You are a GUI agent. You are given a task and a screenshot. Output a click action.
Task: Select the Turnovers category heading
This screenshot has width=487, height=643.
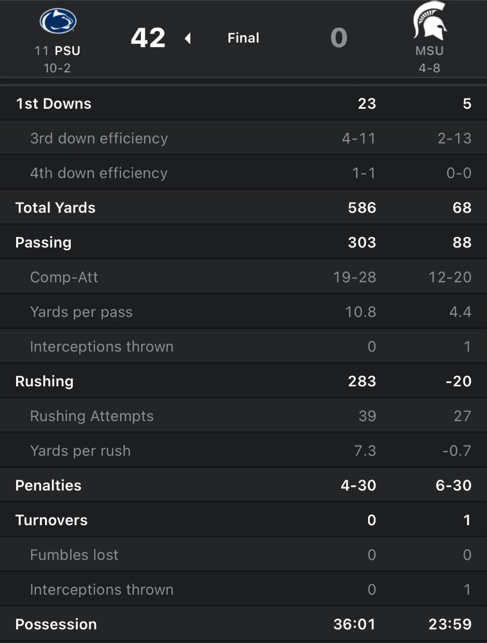click(x=51, y=520)
